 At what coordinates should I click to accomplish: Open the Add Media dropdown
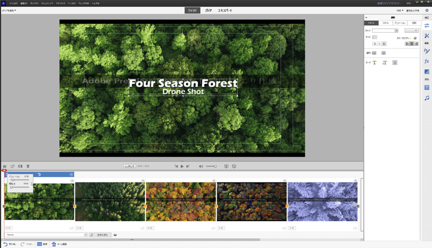(x=9, y=11)
